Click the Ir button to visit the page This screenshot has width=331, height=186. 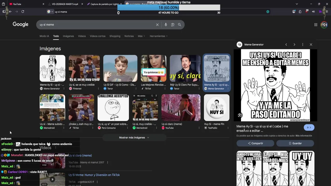click(x=309, y=127)
